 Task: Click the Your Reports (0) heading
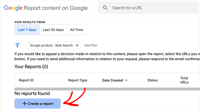[x=31, y=67]
